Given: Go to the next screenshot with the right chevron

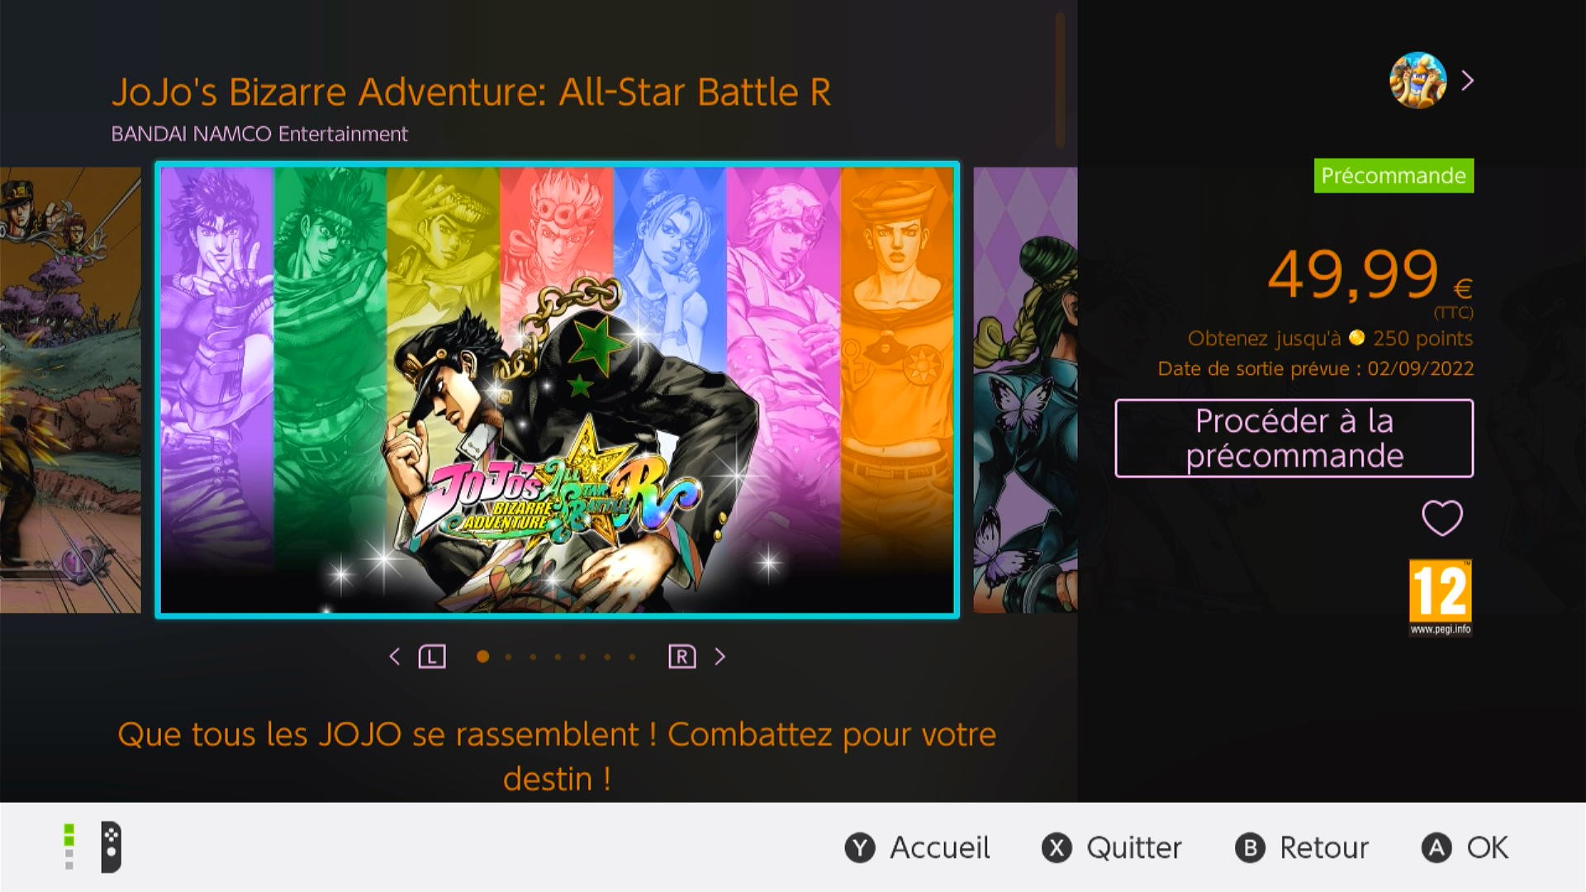Looking at the screenshot, I should tap(720, 657).
